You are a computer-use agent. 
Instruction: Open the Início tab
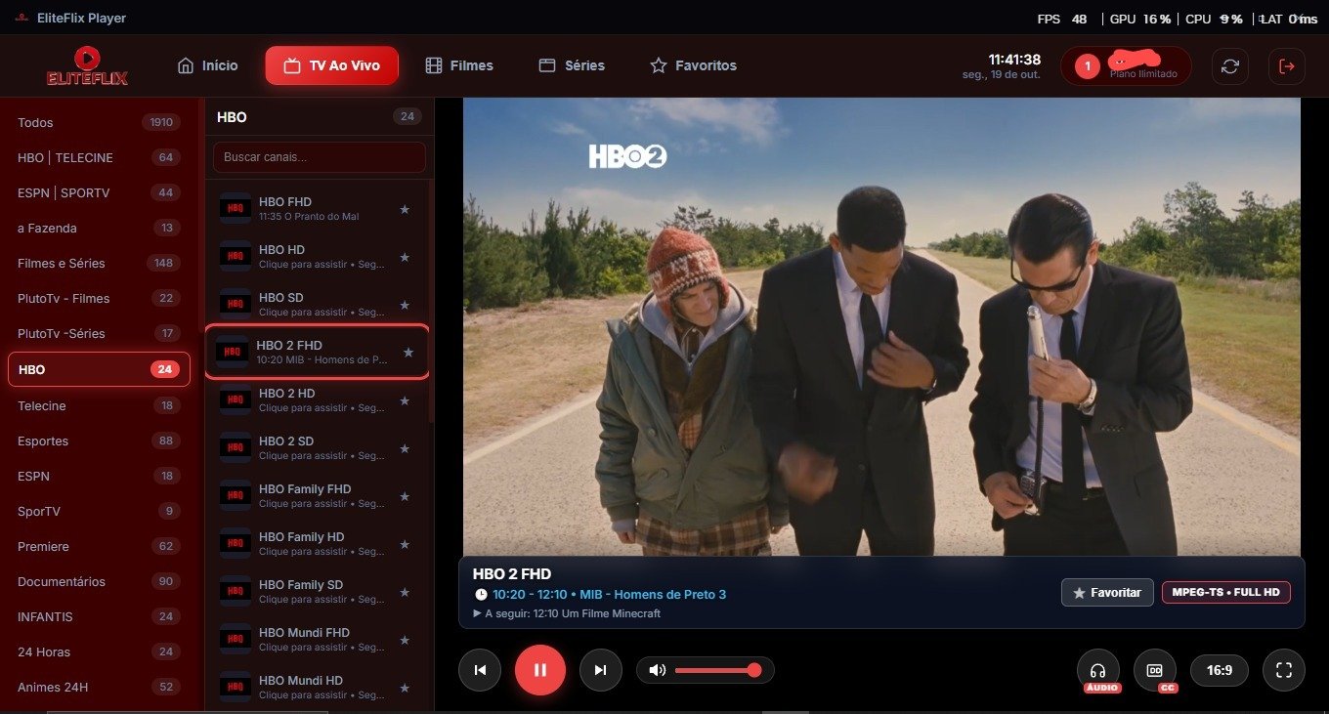point(207,65)
